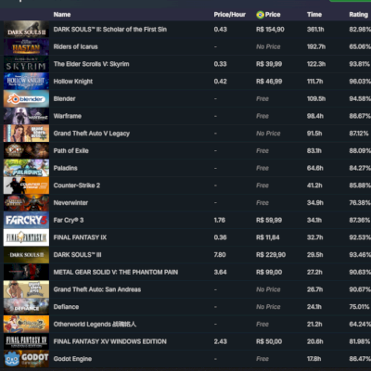The width and height of the screenshot is (371, 371).
Task: Select the Otherworld Legends name
Action: click(95, 324)
